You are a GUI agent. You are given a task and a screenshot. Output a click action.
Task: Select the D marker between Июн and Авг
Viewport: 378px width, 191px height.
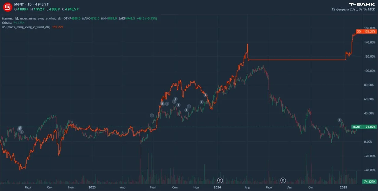point(283,180)
